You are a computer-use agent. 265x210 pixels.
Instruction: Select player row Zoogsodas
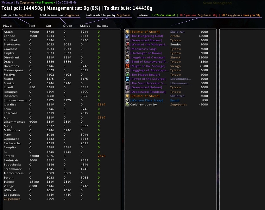(x=61, y=195)
